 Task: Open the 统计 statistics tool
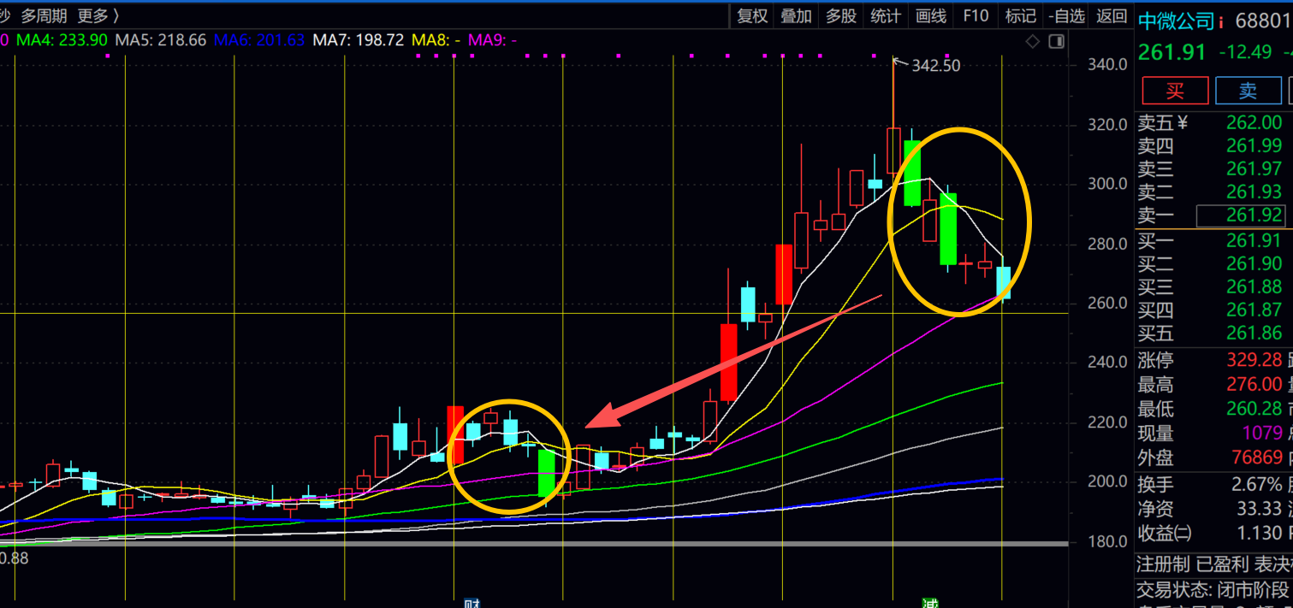click(886, 15)
